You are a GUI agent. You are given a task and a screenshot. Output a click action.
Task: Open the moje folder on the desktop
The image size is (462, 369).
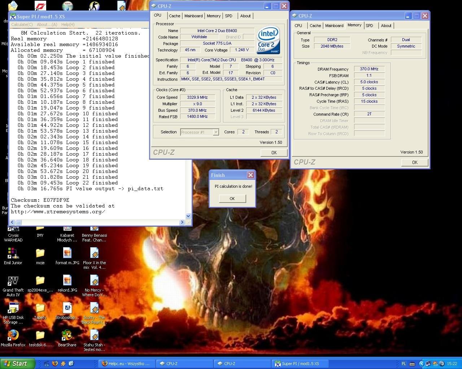(40, 256)
